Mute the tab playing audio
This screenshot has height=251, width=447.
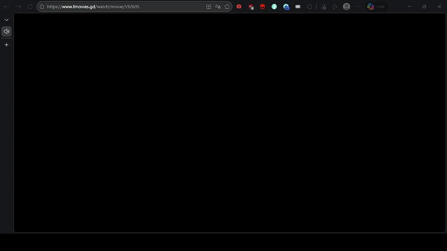coord(6,31)
